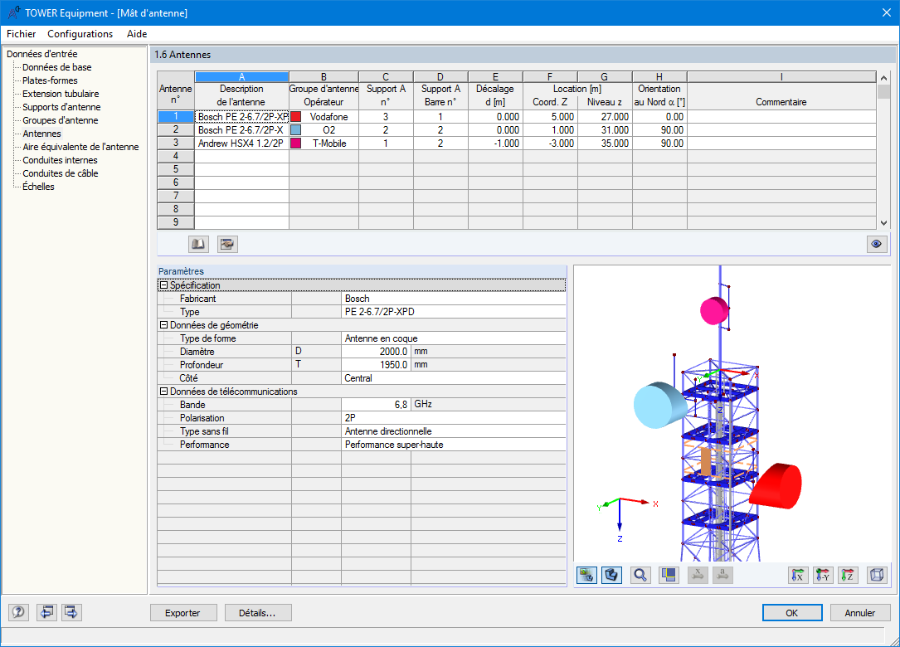The height and width of the screenshot is (647, 900).
Task: Collapse Données de géométrie section
Action: [163, 325]
